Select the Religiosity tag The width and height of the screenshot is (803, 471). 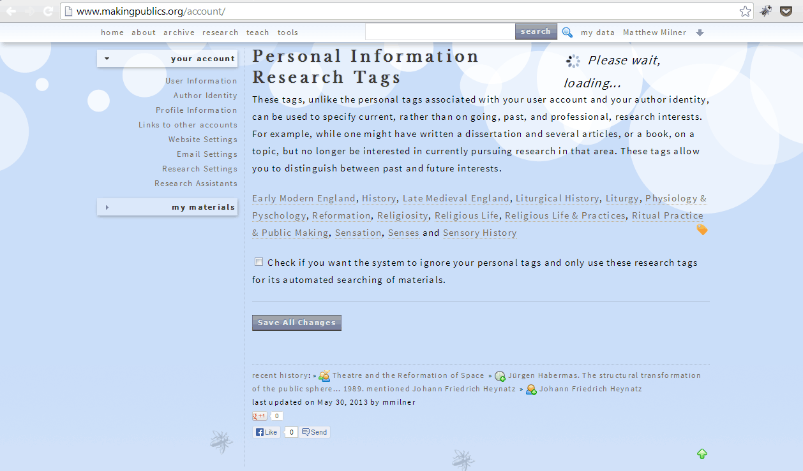click(x=403, y=215)
